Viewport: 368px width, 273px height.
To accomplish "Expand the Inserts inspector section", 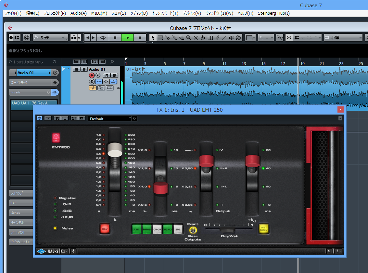I will pyautogui.click(x=30, y=92).
